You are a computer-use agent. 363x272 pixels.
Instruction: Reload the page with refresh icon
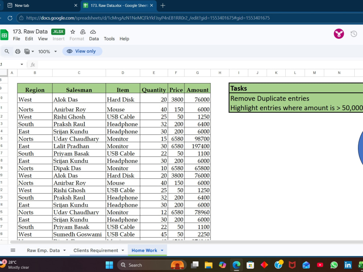[10, 18]
